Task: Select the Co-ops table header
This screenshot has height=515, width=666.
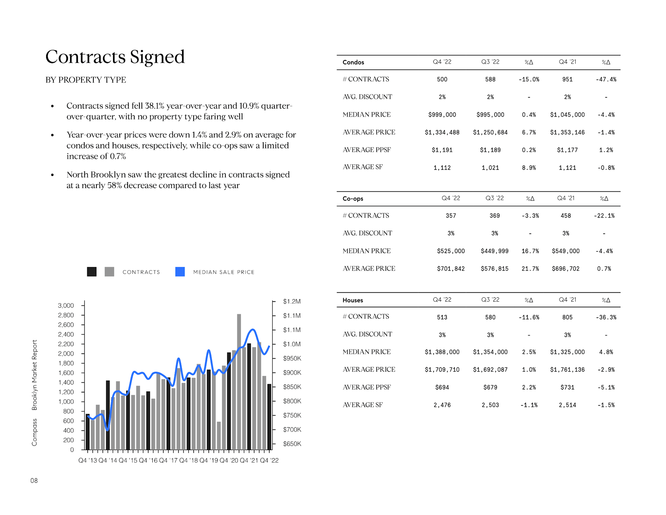Action: (353, 199)
